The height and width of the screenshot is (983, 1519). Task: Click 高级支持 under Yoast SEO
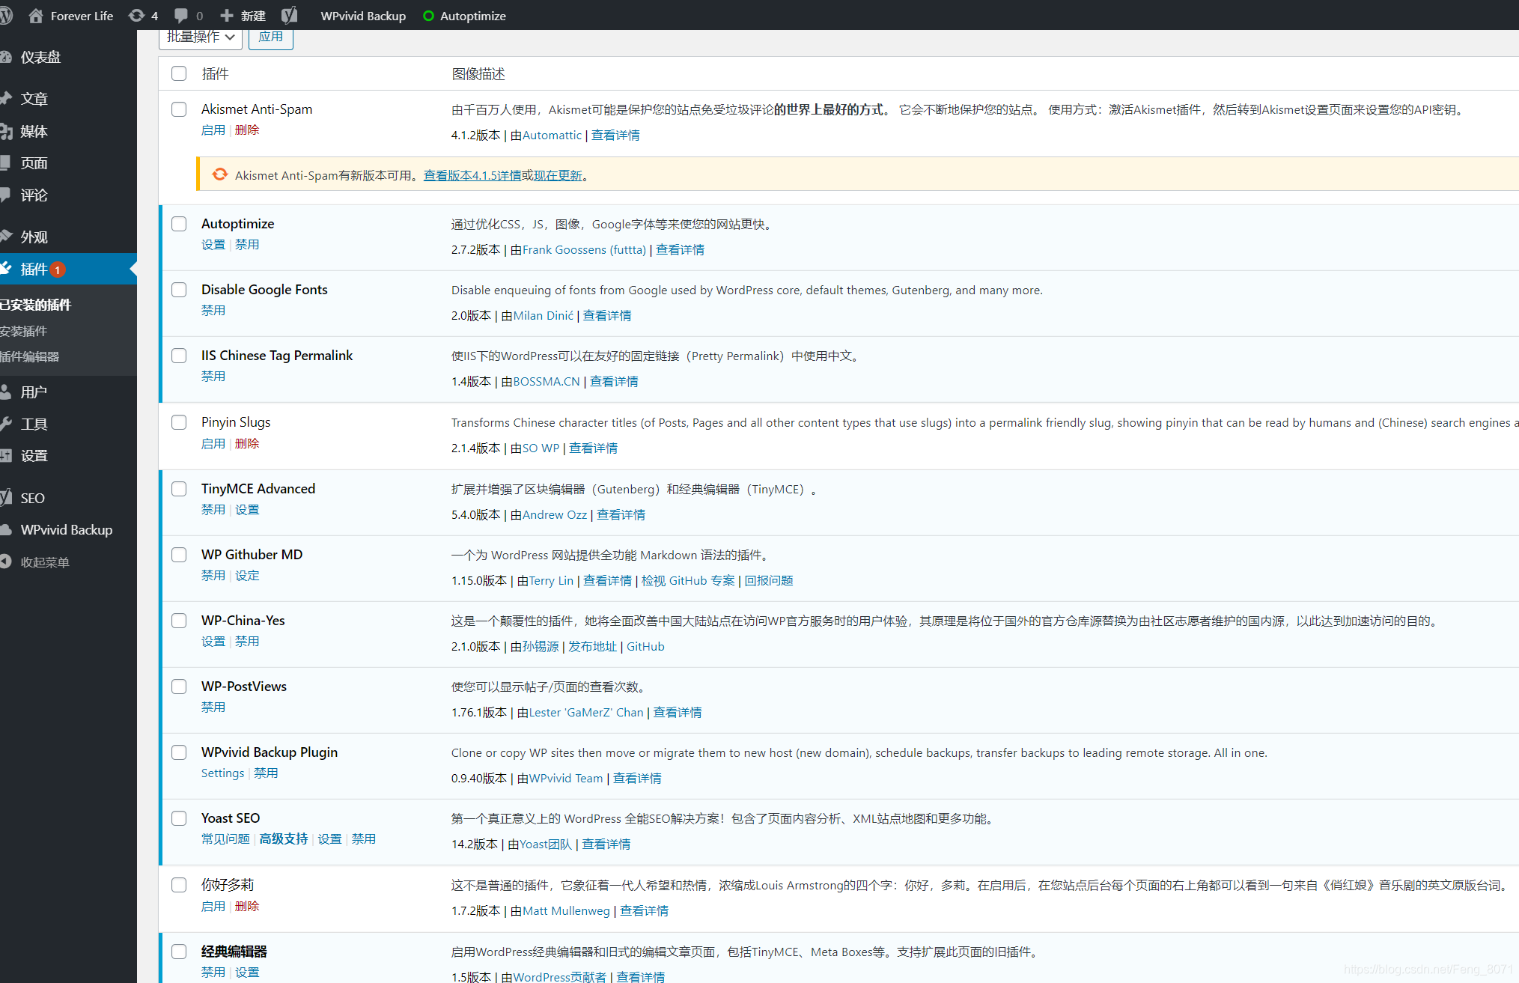284,839
